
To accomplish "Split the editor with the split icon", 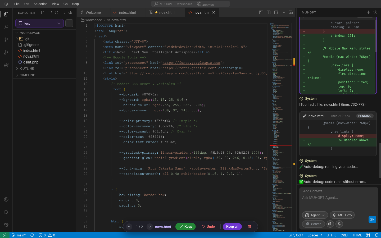I will tap(269, 12).
